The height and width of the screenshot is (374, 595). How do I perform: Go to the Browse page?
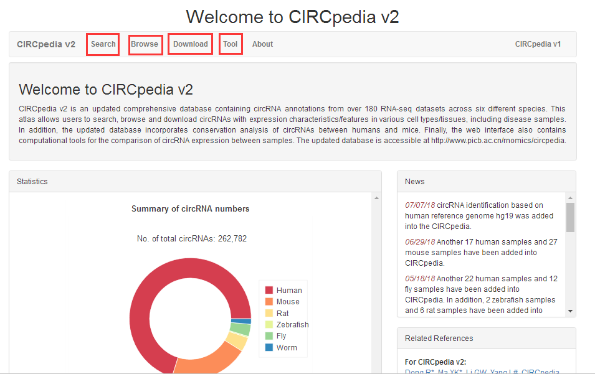tap(145, 44)
